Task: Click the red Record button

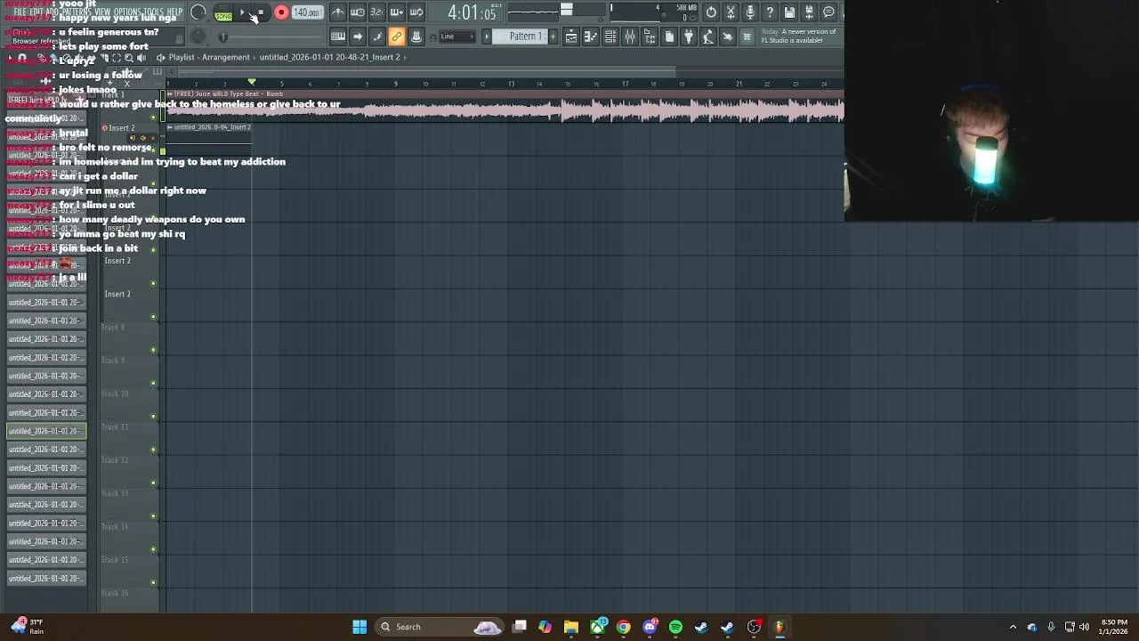Action: 281,12
